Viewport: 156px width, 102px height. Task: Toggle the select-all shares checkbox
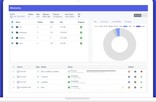pos(12,22)
